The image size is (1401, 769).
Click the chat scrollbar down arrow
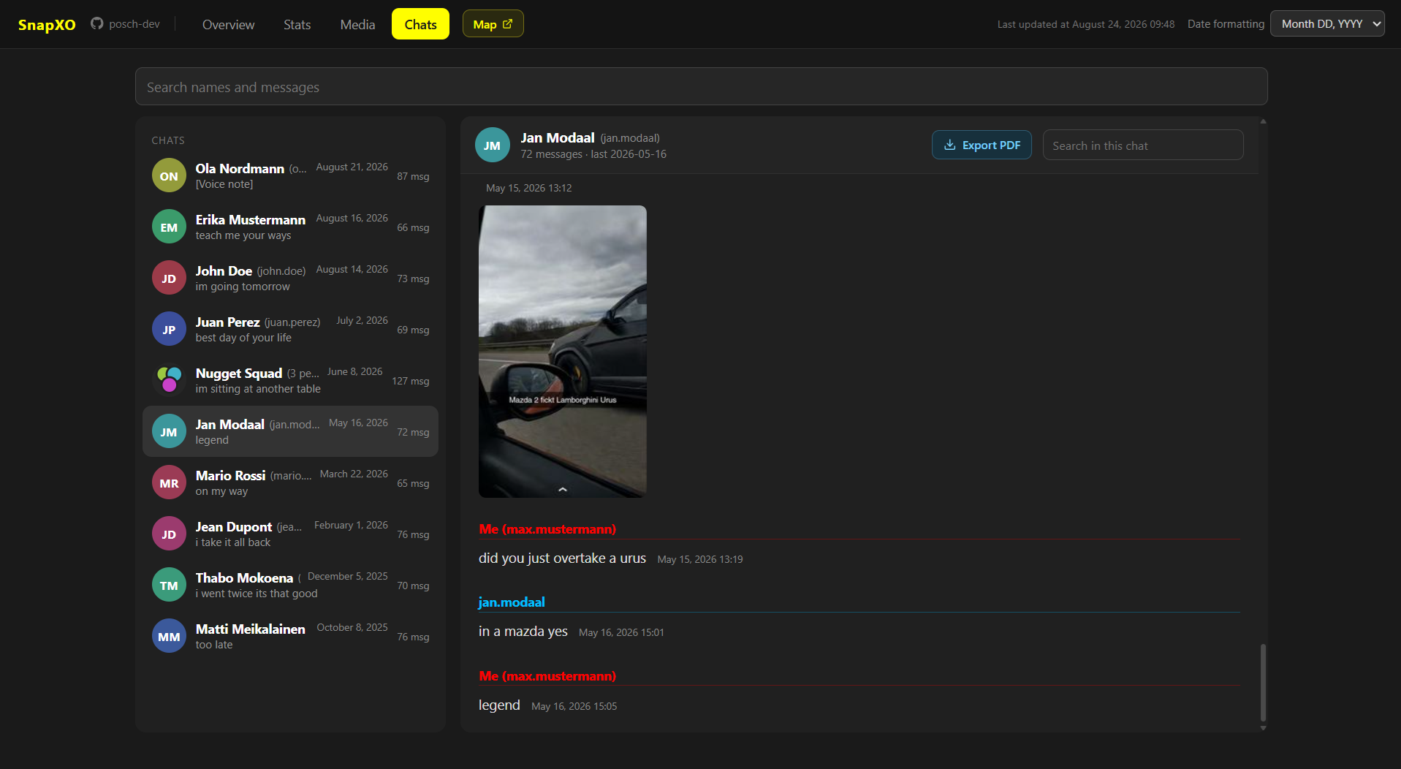pyautogui.click(x=1263, y=728)
